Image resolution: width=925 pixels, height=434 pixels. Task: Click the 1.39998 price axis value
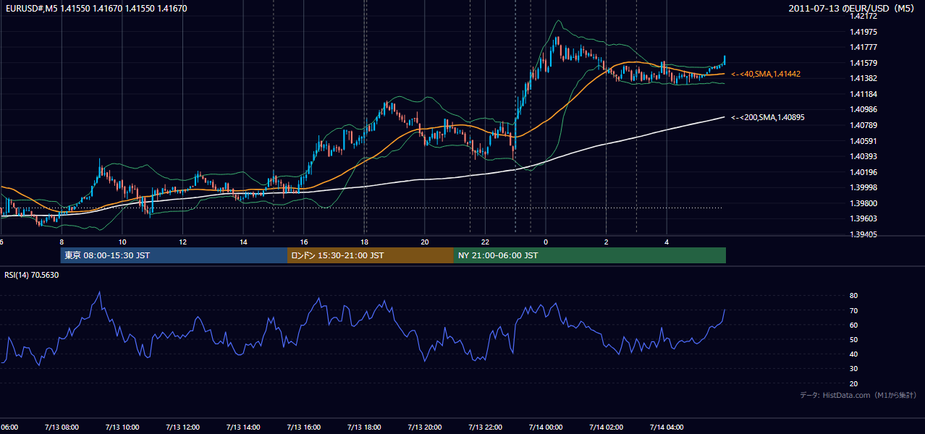tap(865, 187)
